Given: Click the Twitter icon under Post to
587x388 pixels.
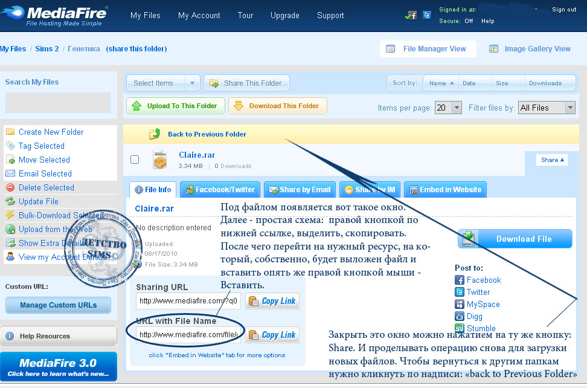Looking at the screenshot, I should click(460, 292).
